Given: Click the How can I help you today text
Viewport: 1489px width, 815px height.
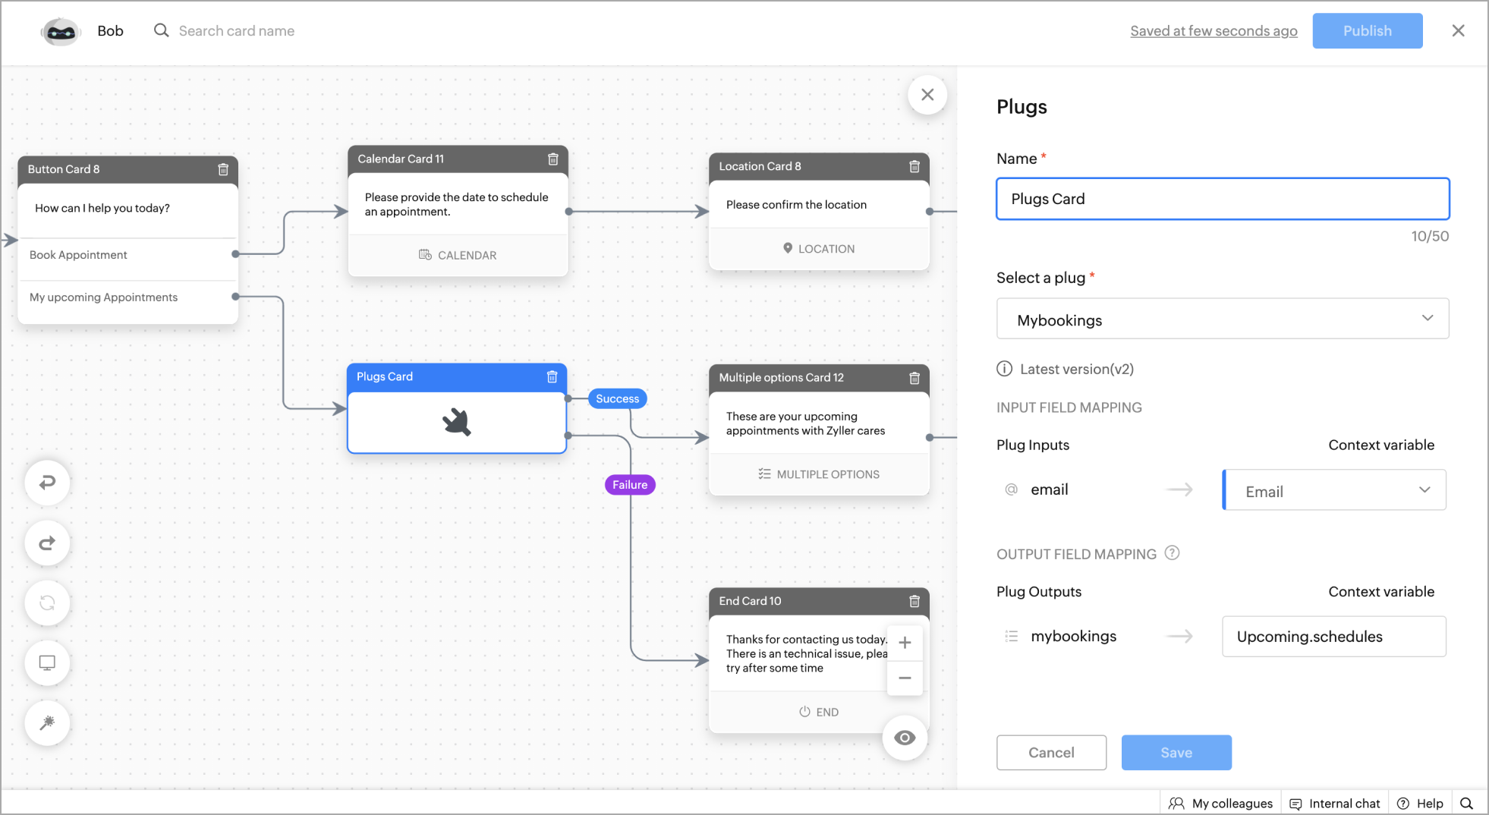Looking at the screenshot, I should coord(102,208).
